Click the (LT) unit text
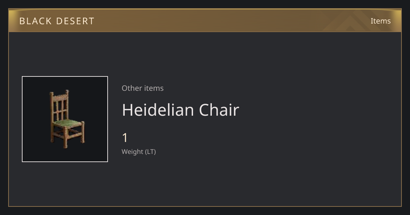This screenshot has width=410, height=215. coord(150,152)
